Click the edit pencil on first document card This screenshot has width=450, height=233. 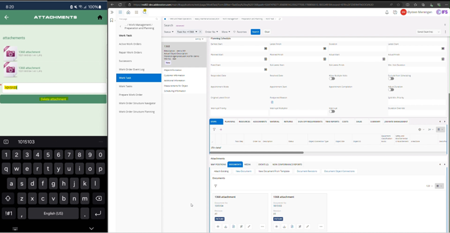(x=249, y=226)
